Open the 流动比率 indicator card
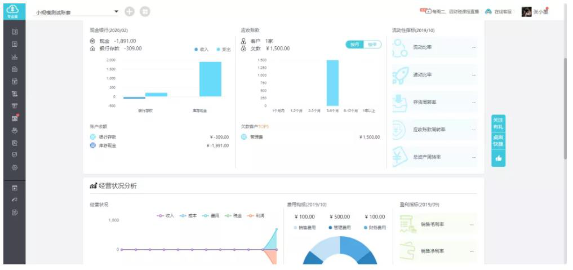The image size is (573, 270). point(434,47)
